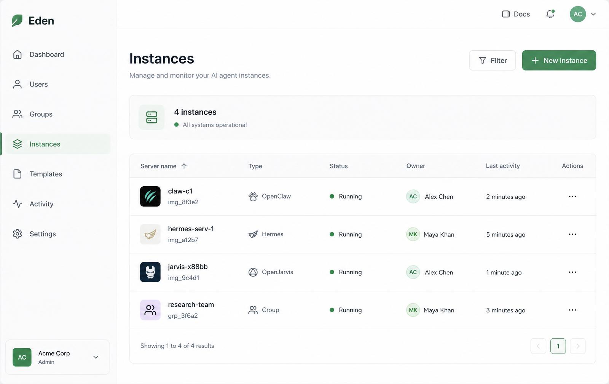Create a New instance
609x384 pixels.
click(x=559, y=61)
